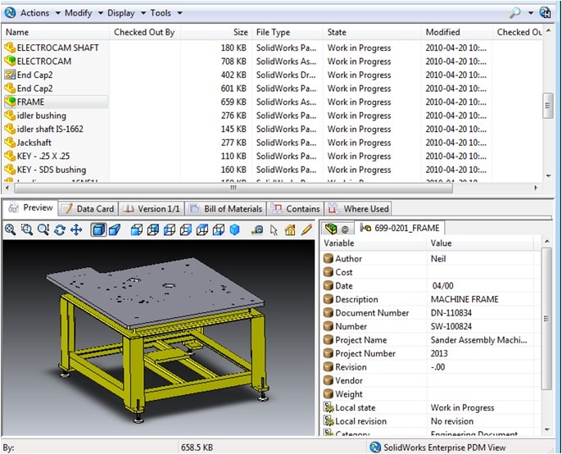Image resolution: width=562 pixels, height=454 pixels.
Task: Switch preview to Left view cube
Action: (170, 230)
